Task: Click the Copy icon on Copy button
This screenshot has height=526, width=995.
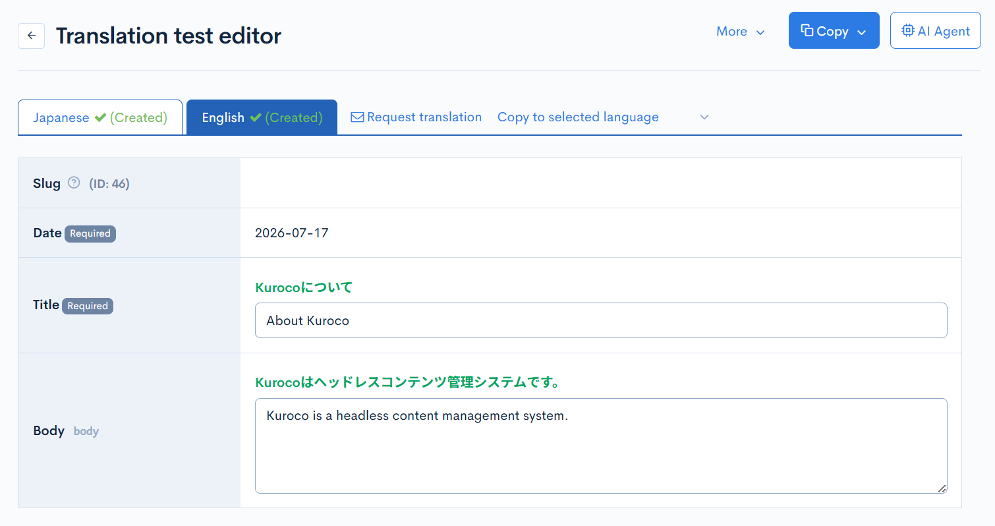Action: point(807,30)
